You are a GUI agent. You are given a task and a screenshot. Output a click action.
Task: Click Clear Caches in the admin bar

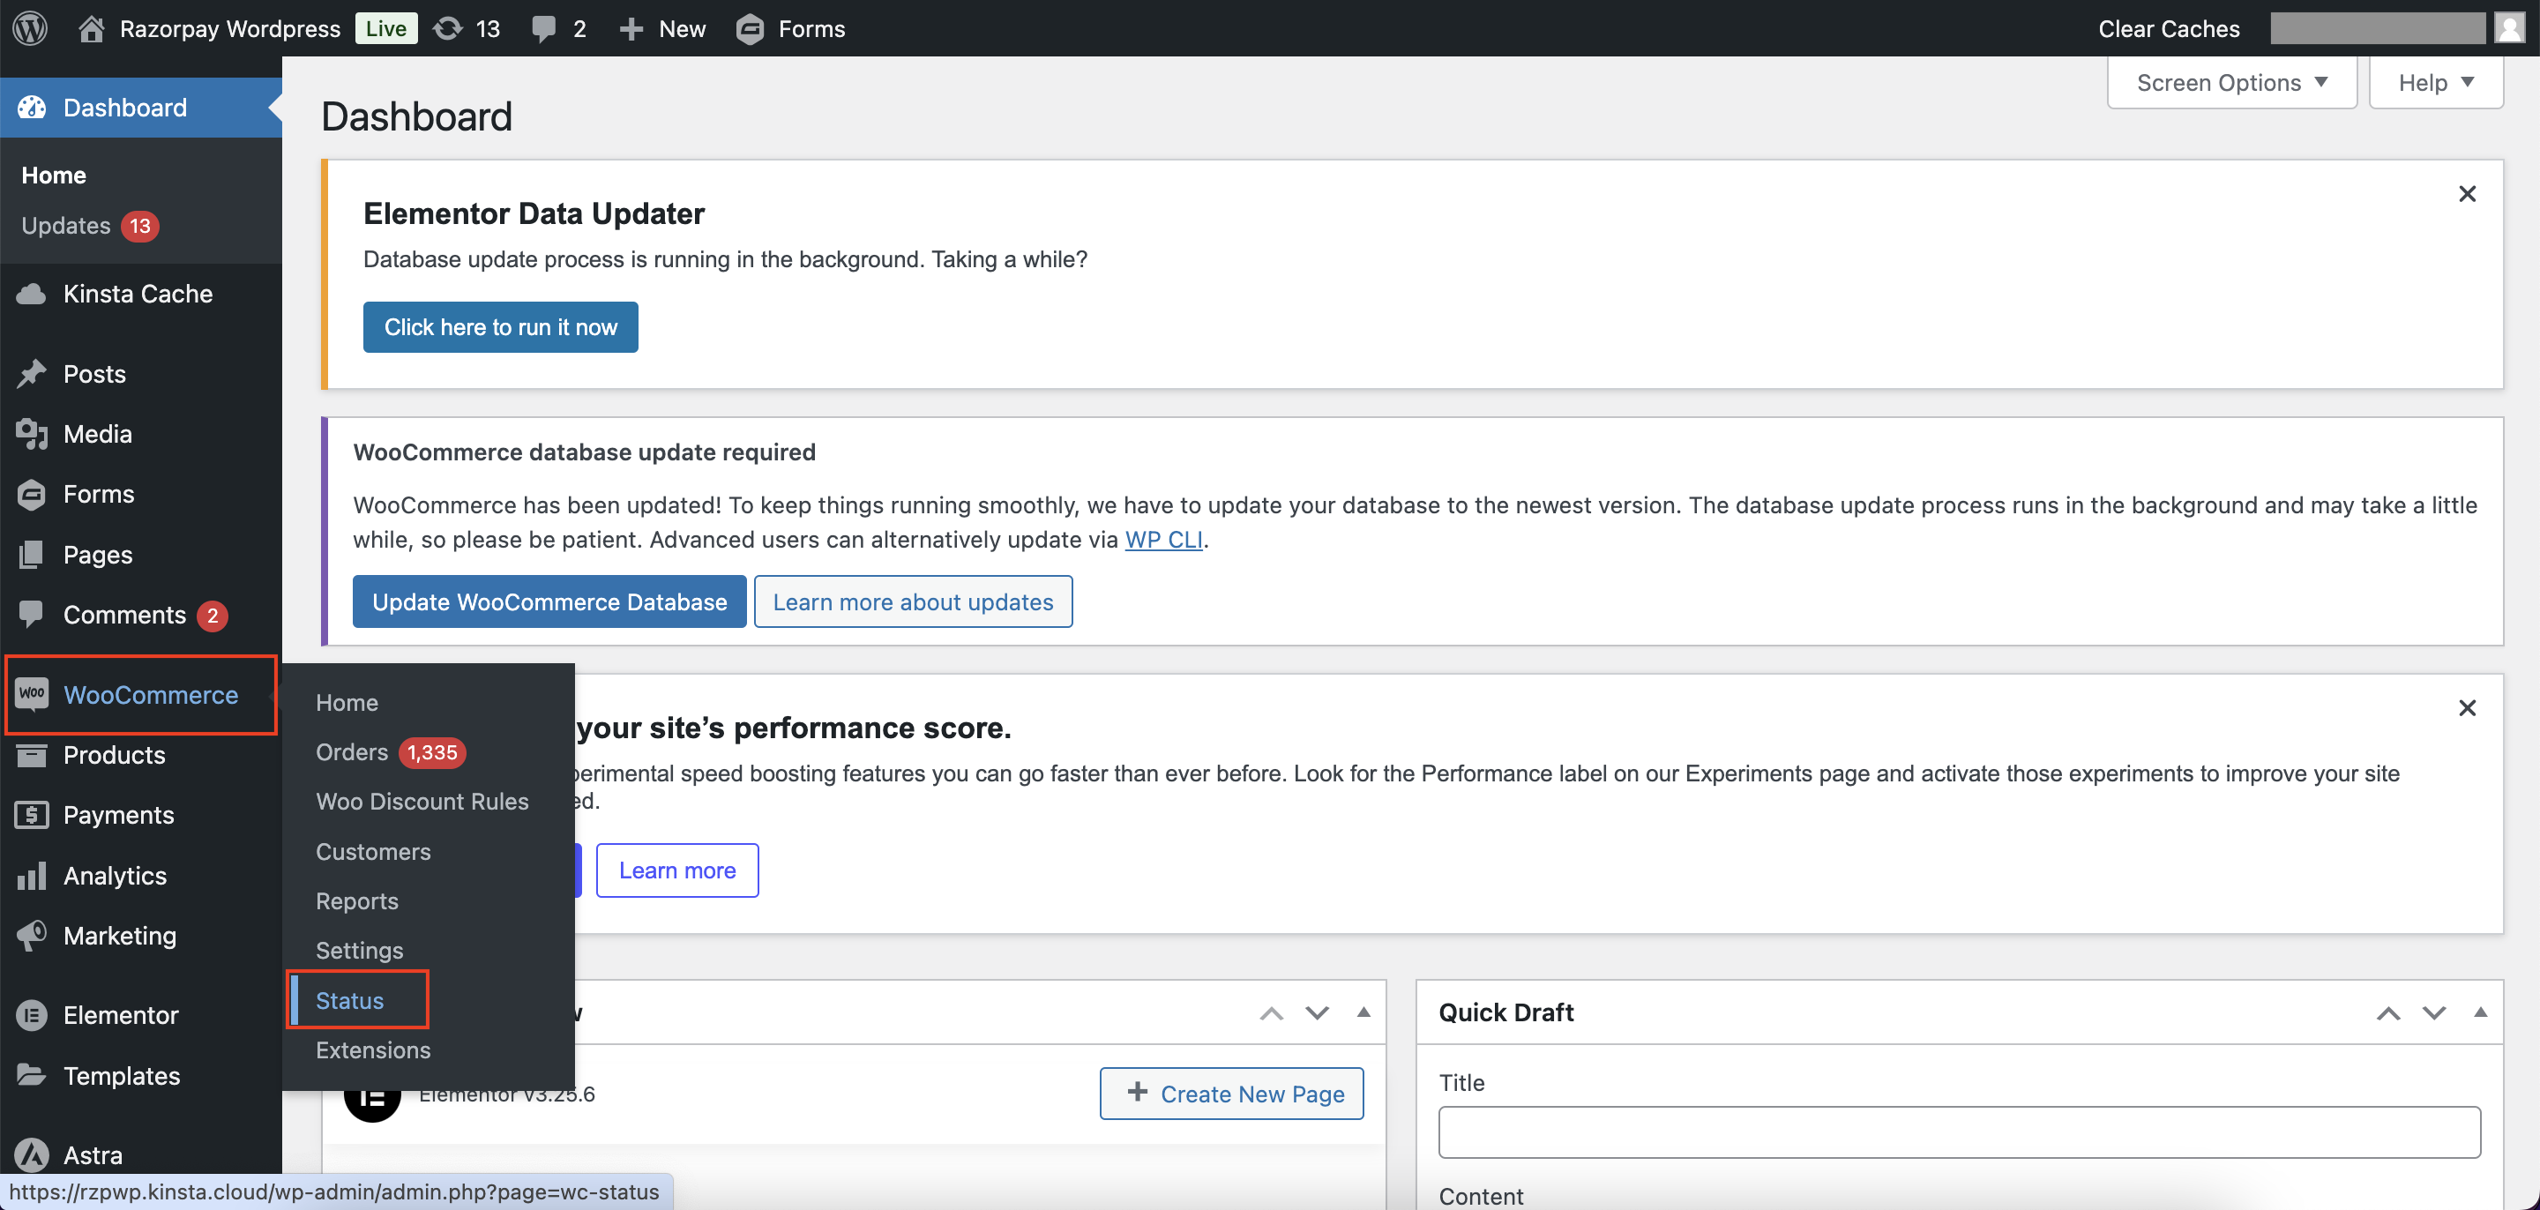tap(2169, 28)
